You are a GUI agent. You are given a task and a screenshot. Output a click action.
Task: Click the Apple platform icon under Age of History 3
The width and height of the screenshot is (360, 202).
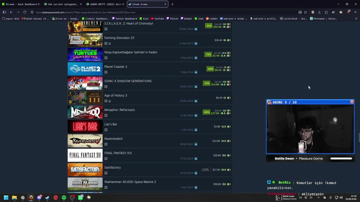[x=110, y=101]
